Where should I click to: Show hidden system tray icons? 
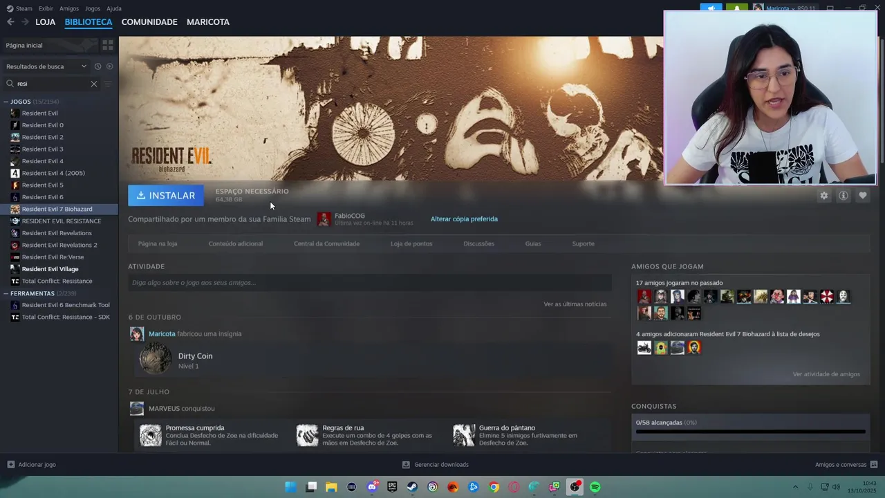pos(795,487)
